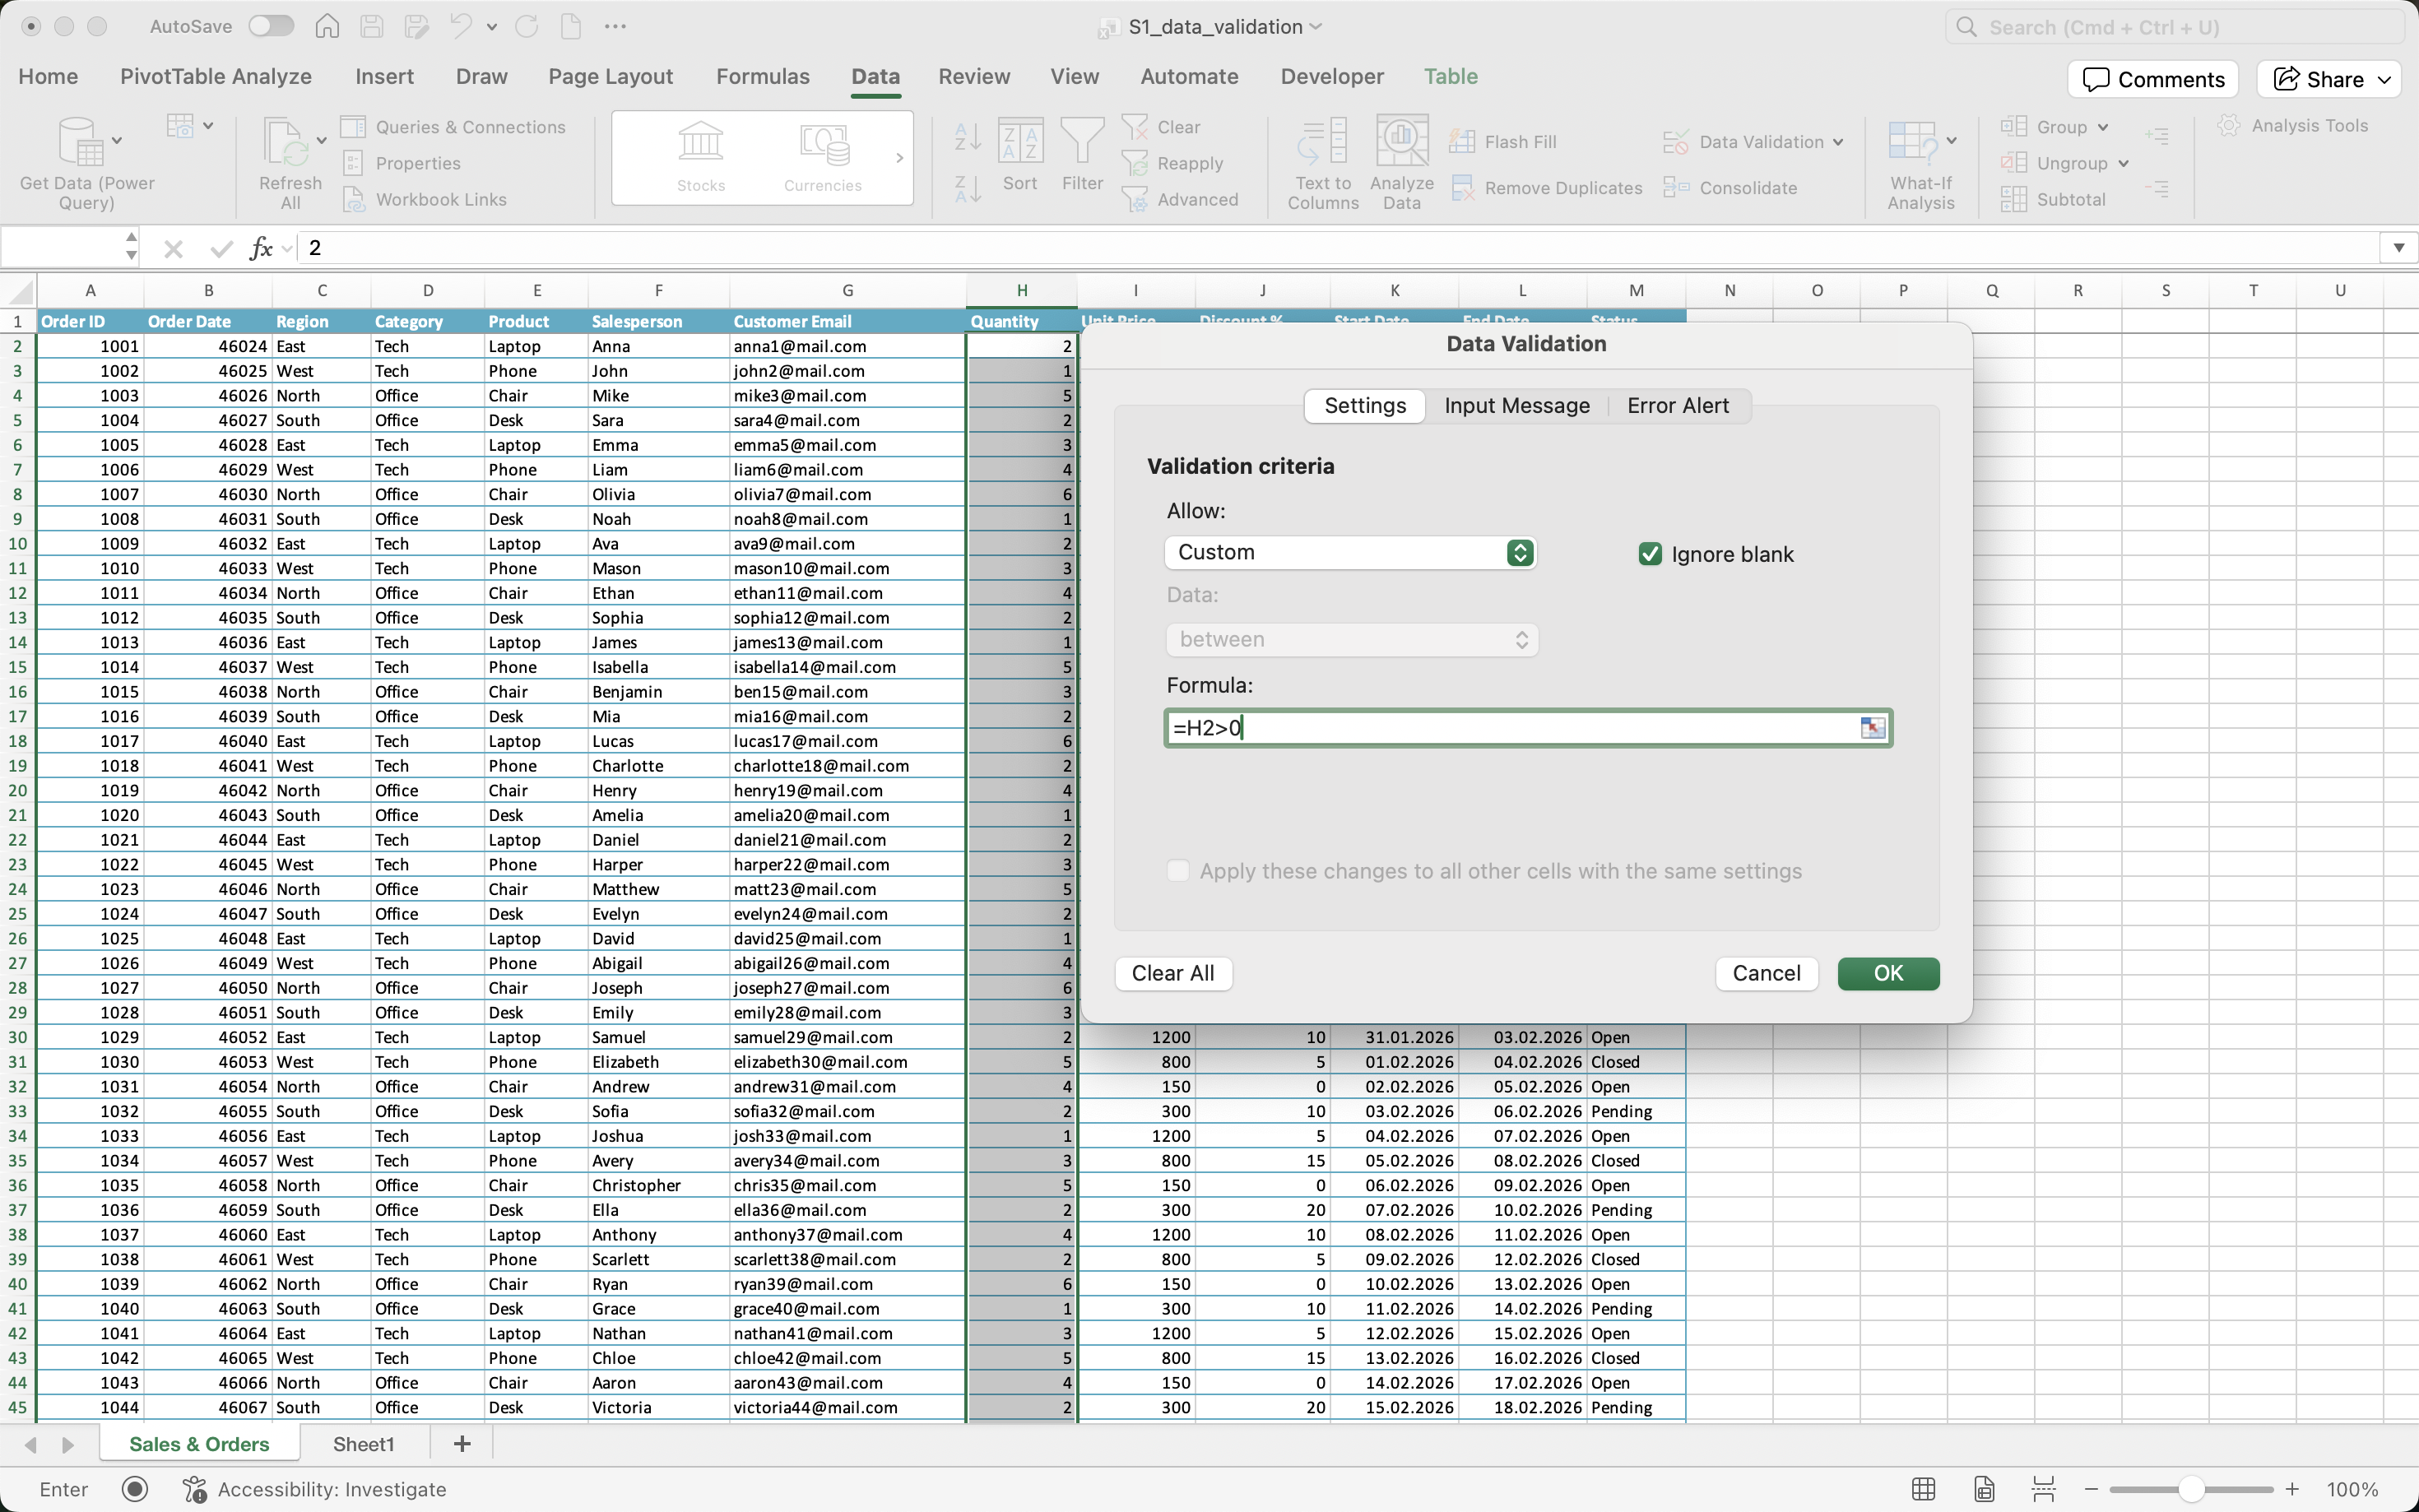
Task: Switch to the Sheet1 worksheet tab
Action: click(x=364, y=1444)
